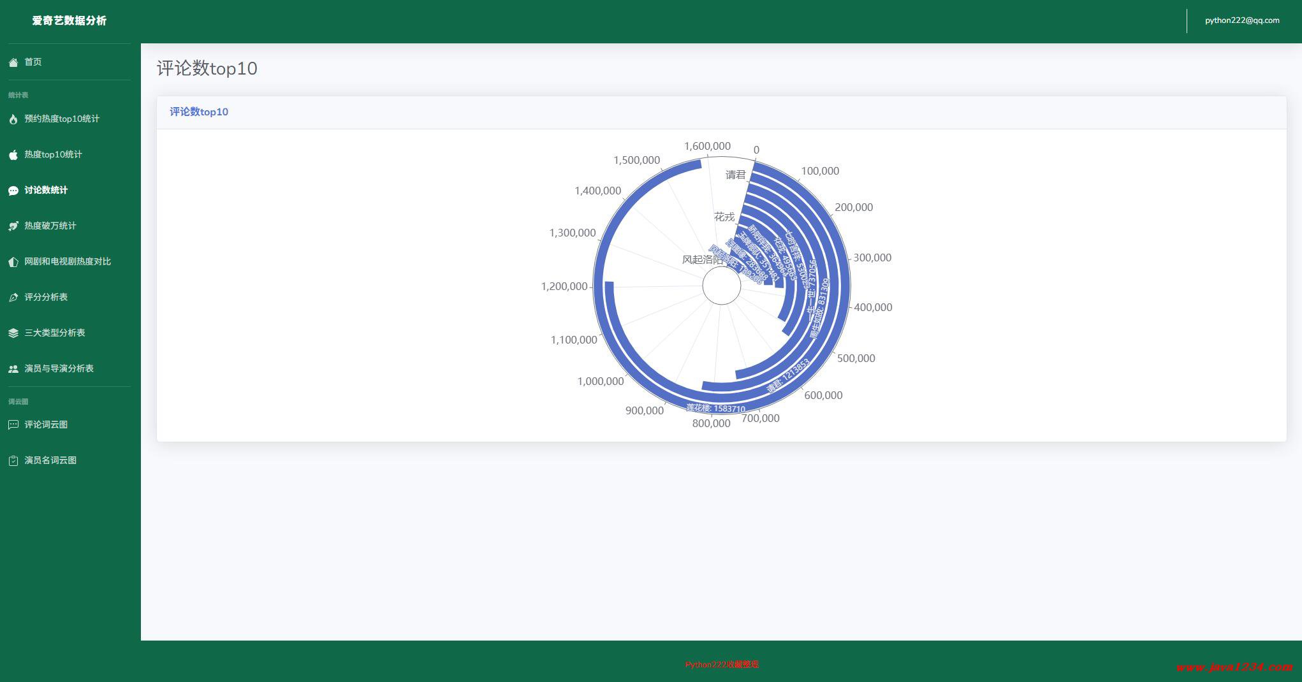Open the 演员名词云图 page
This screenshot has height=682, width=1302.
coord(50,460)
